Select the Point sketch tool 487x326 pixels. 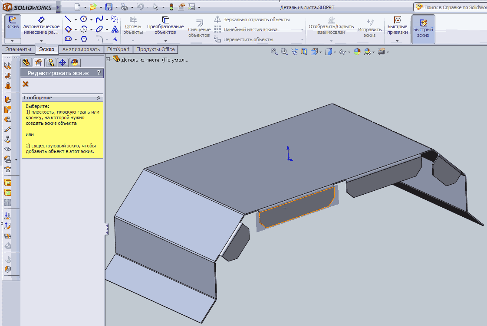tap(115, 39)
